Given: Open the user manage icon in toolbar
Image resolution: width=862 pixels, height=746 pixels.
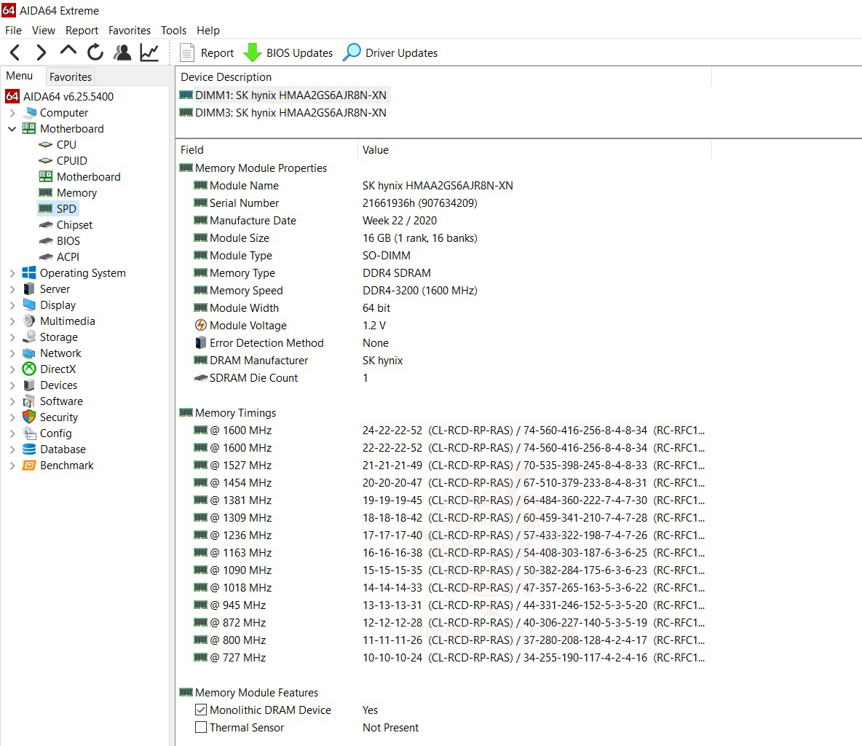Looking at the screenshot, I should point(122,52).
